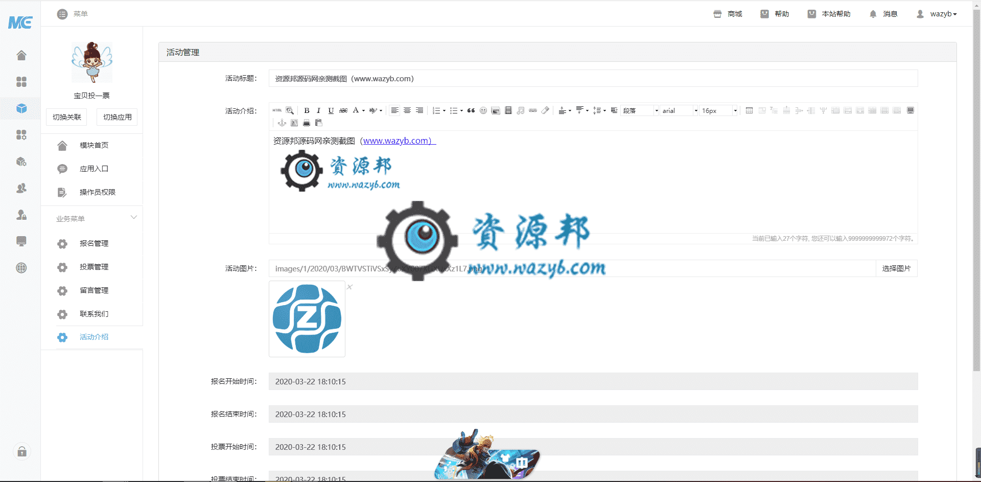The image size is (981, 482).
Task: Click the 切换关联 button
Action: click(x=66, y=117)
